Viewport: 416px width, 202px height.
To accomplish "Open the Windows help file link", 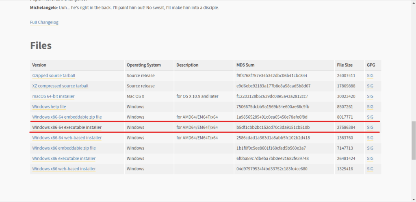I will pos(49,107).
